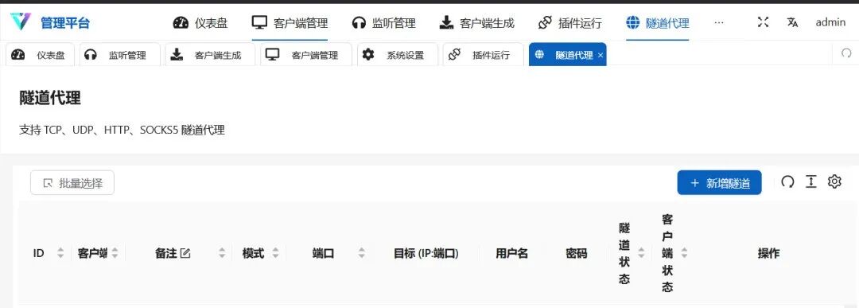Sort table by ID column arrows

[60, 253]
